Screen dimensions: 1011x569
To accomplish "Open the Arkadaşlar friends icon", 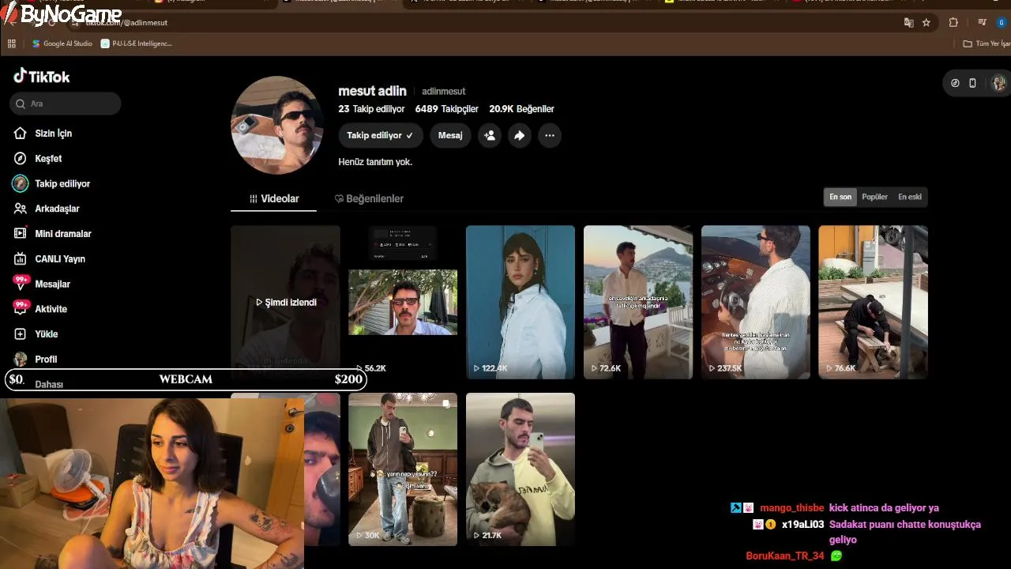I will pos(21,209).
